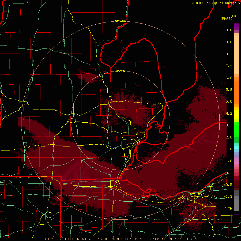The width and height of the screenshot is (241, 241).
Task: Click the '100 NMI' range ring label
Action: pos(120,21)
